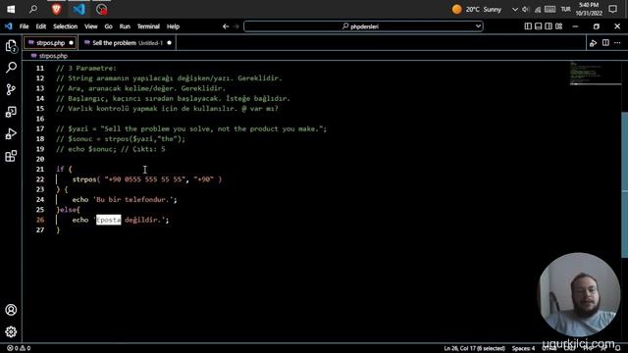628x353 pixels.
Task: Open the Accounts menu icon
Action: 11,310
